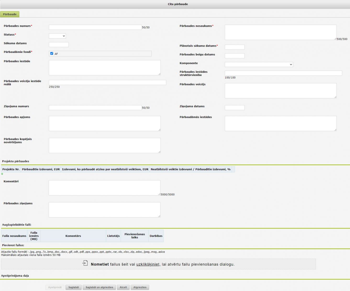
Task: Click the green plus add-row icon
Action: tap(2, 174)
